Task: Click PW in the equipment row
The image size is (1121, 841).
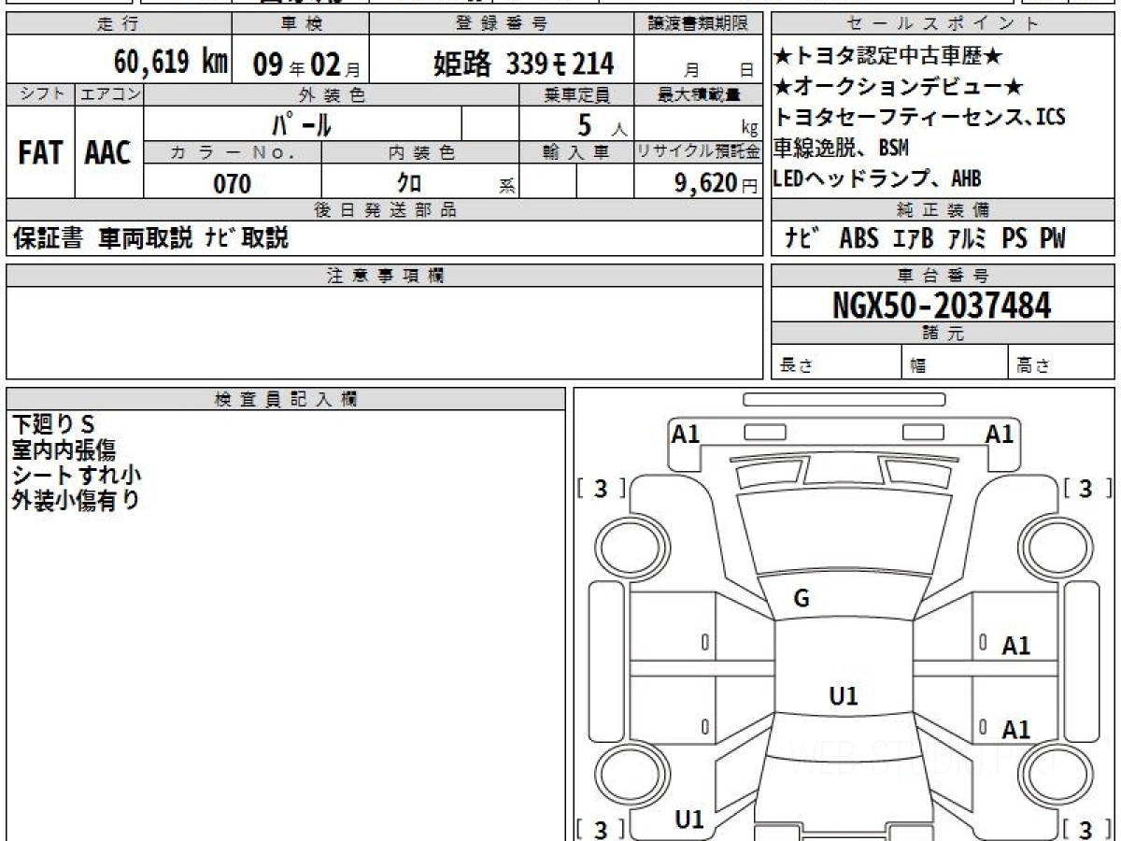Action: [1052, 239]
